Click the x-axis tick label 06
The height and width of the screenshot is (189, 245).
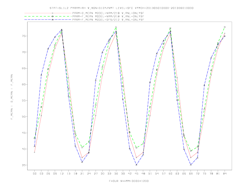48,174
